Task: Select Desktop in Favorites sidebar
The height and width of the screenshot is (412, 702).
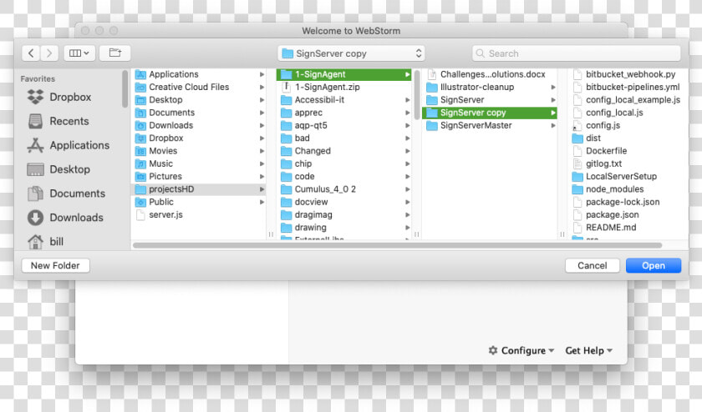Action: coord(58,169)
